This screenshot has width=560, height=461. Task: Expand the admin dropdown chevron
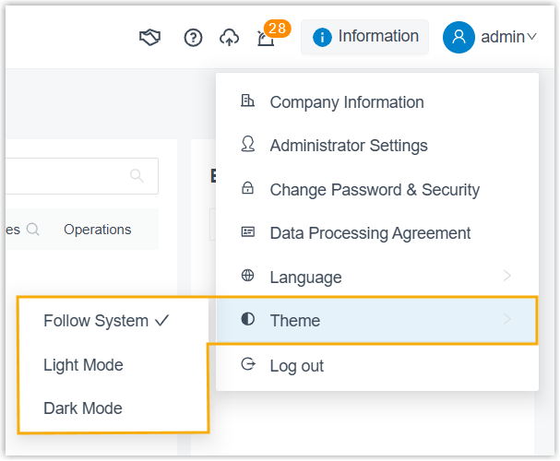pos(531,38)
